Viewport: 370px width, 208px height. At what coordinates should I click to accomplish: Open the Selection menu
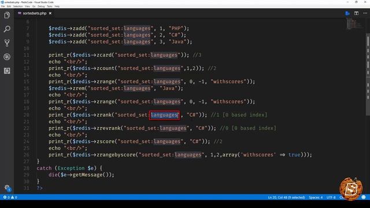pos(18,6)
